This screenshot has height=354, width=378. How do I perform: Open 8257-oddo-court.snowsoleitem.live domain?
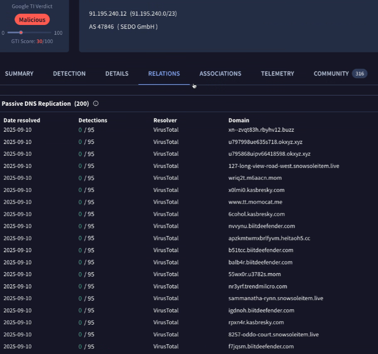coord(273,335)
